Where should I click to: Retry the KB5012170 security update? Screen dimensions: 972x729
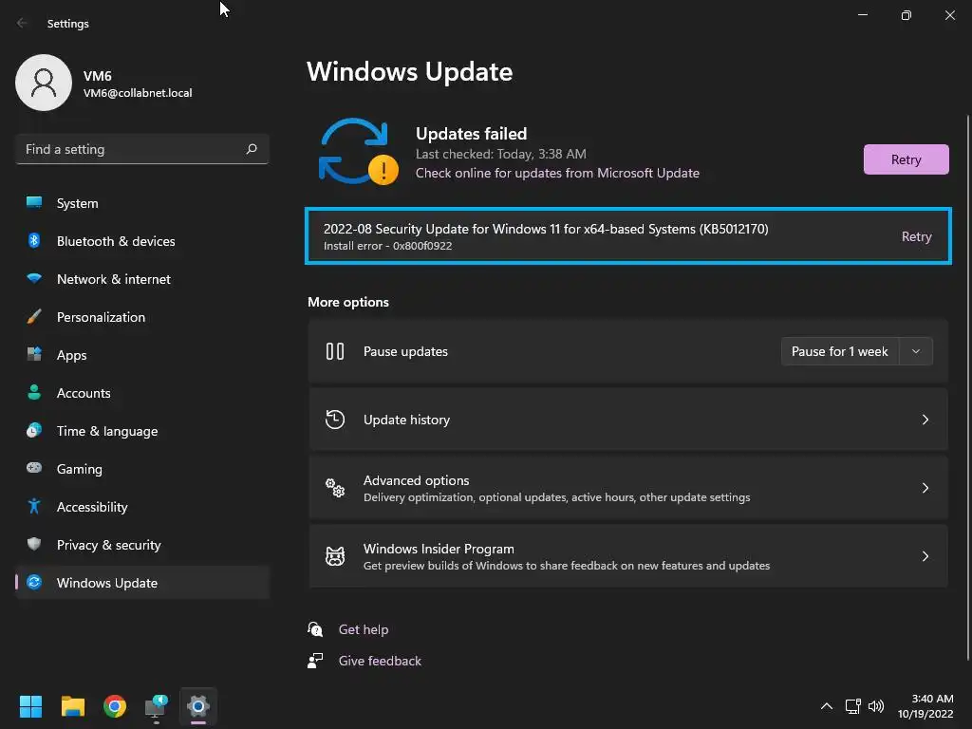pyautogui.click(x=916, y=236)
